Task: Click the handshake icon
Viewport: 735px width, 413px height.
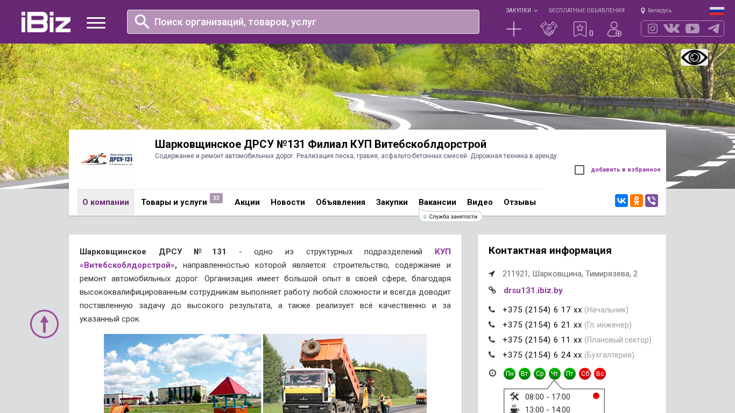Action: 549,29
